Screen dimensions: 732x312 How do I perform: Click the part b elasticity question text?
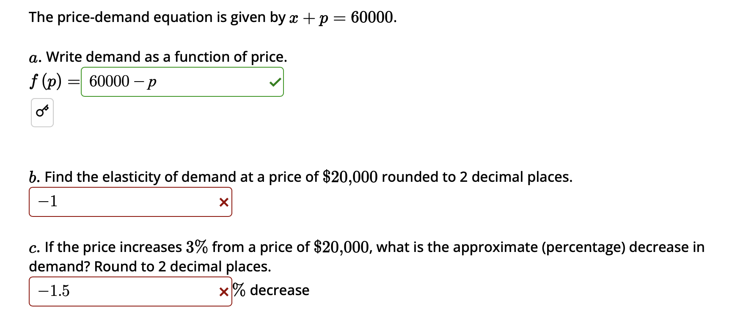300,177
